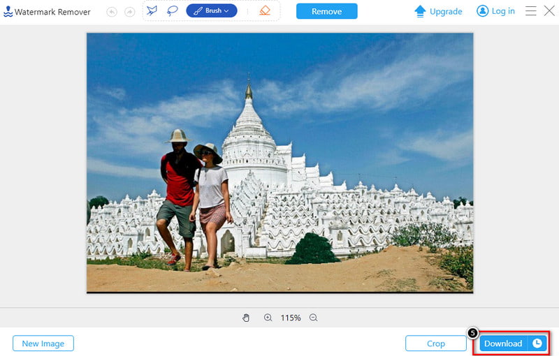Open download history clock icon
This screenshot has width=559, height=356.
coord(537,343)
